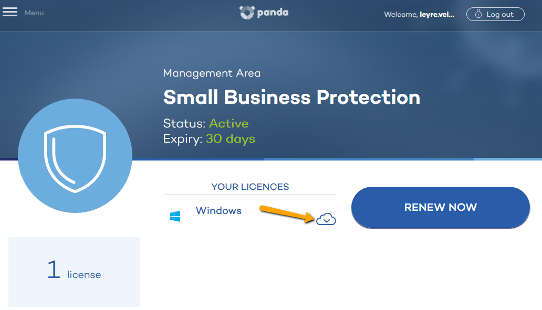The width and height of the screenshot is (542, 310).
Task: Click the 30 days expiry value
Action: (x=230, y=139)
